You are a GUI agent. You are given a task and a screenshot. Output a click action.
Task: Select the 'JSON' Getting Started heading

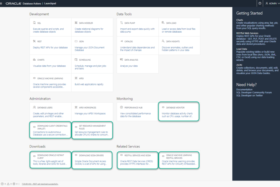tap(239, 65)
